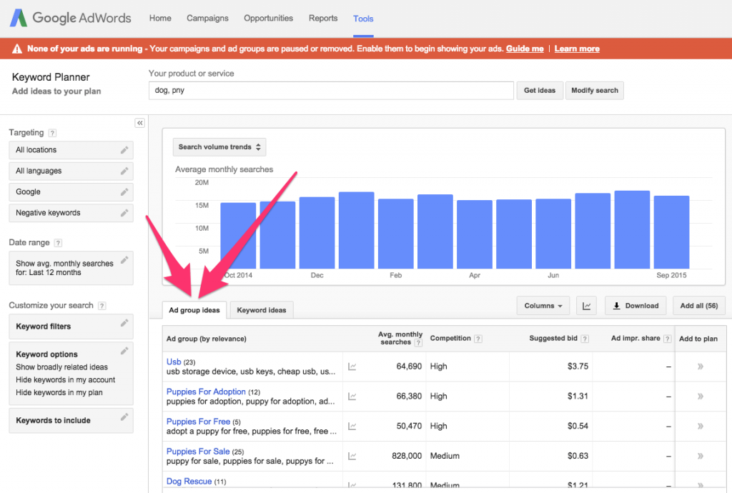
Task: Select All locations targeting option
Action: click(71, 150)
